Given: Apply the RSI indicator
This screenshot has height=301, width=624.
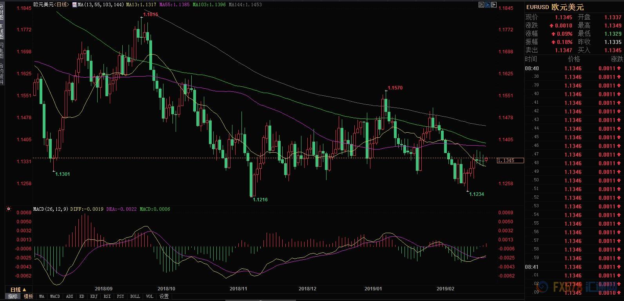Looking at the screenshot, I should [107, 296].
